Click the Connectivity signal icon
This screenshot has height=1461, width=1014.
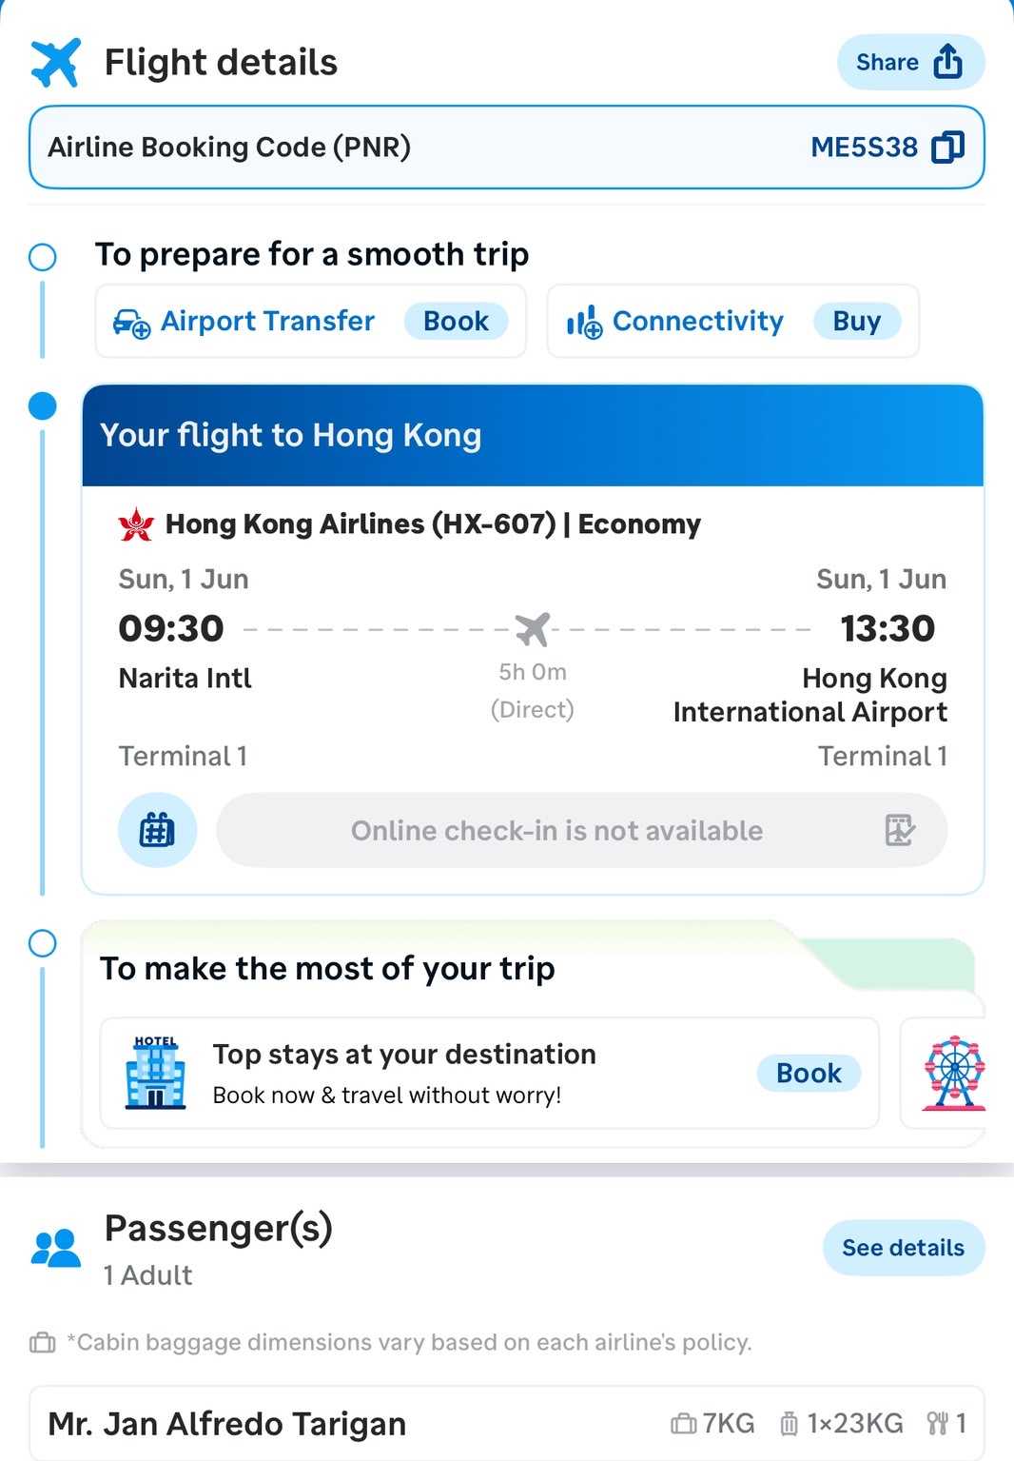point(584,323)
